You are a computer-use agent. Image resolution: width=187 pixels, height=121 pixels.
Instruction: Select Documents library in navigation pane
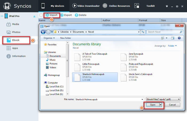click(53, 56)
